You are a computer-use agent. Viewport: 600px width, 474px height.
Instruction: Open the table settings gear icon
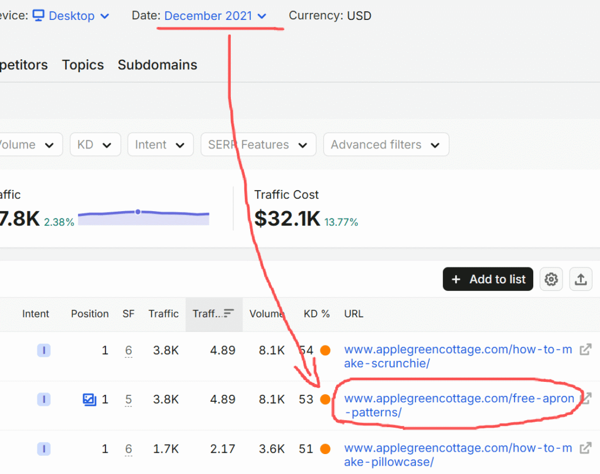click(551, 279)
